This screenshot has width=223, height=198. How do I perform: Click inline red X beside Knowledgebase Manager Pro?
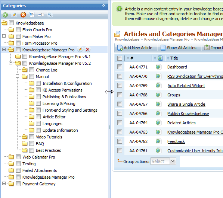tap(88, 49)
